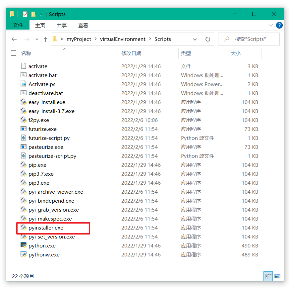Sort by 类型 column header
Screen dimensions: 289x288
pyautogui.click(x=186, y=53)
